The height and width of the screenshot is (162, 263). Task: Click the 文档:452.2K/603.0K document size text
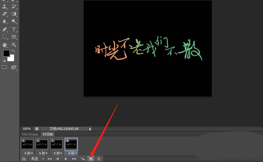(64, 129)
